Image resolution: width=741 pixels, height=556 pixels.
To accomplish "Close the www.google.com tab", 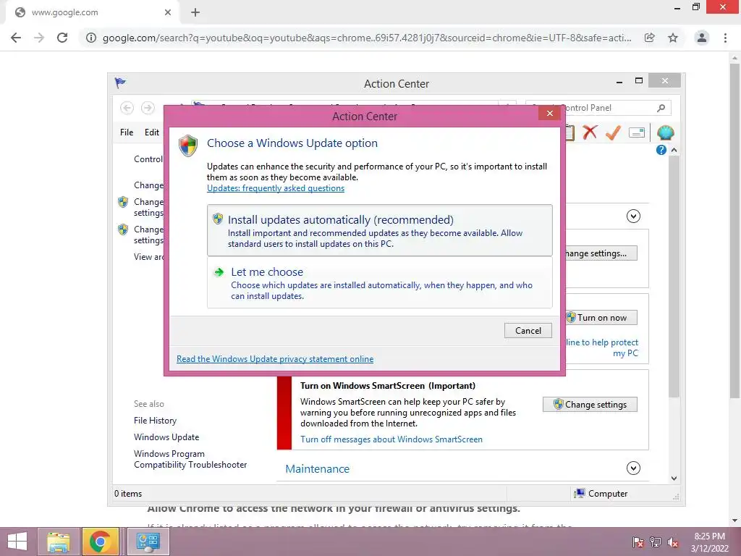I will tap(168, 12).
